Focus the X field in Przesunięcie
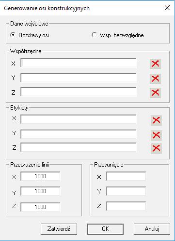Image resolution: width=175 pixels, height=241 pixels. pos(126,176)
